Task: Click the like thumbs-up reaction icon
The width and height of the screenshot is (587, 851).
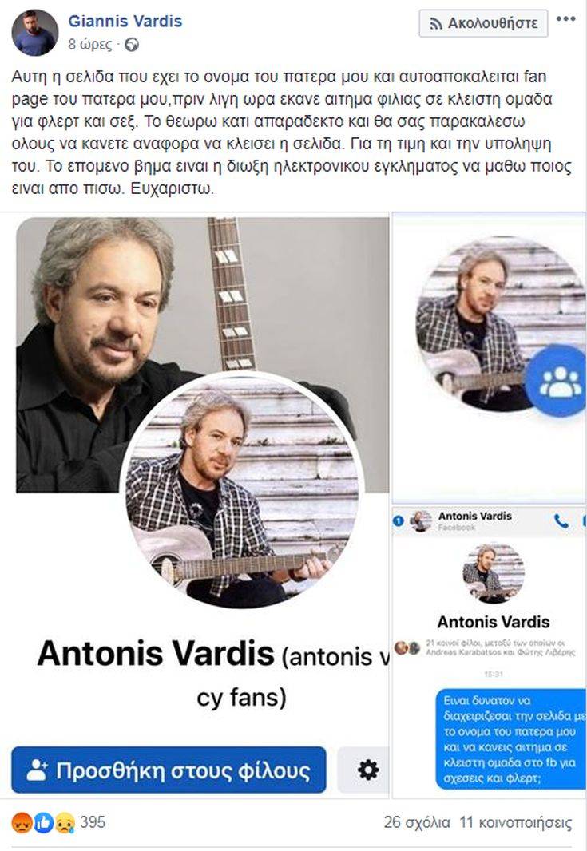Action: [x=44, y=823]
